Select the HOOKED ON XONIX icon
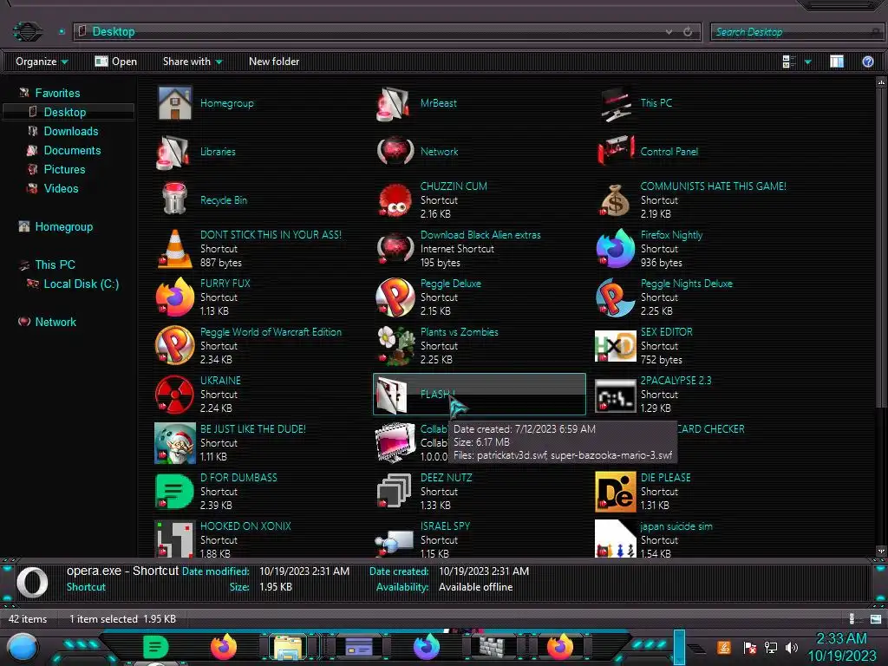This screenshot has height=666, width=888. [175, 539]
